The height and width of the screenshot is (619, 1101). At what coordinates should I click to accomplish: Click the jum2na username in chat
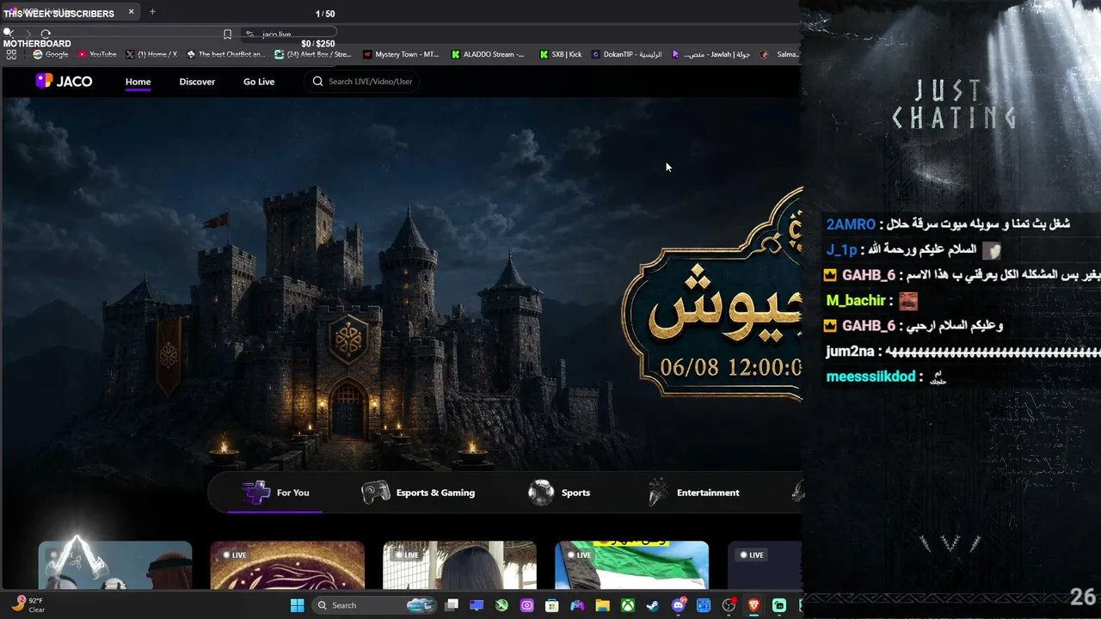pyautogui.click(x=850, y=352)
